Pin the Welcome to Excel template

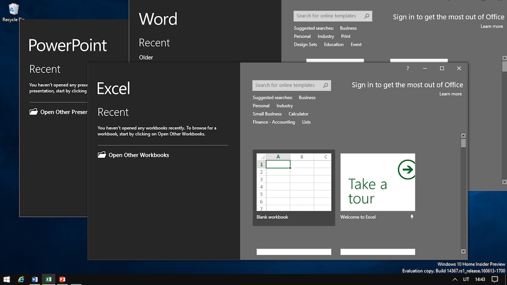(x=411, y=217)
